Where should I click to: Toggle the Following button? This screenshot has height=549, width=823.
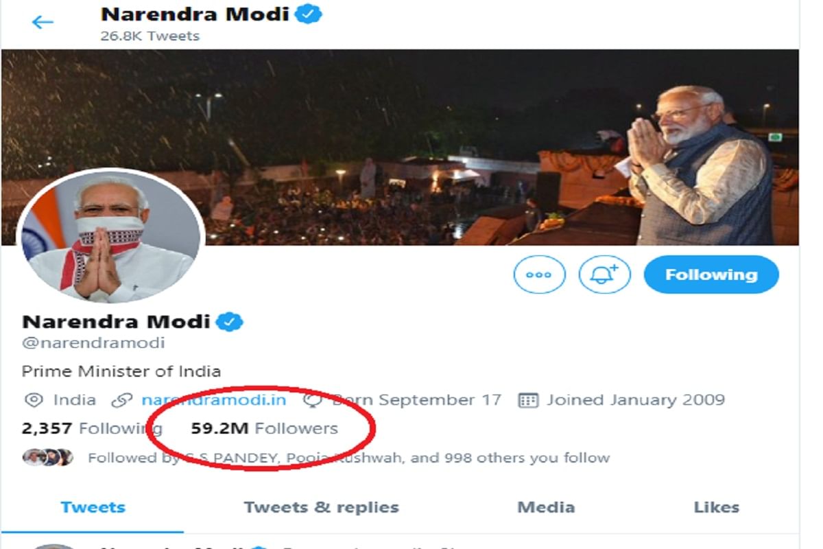[x=711, y=274]
